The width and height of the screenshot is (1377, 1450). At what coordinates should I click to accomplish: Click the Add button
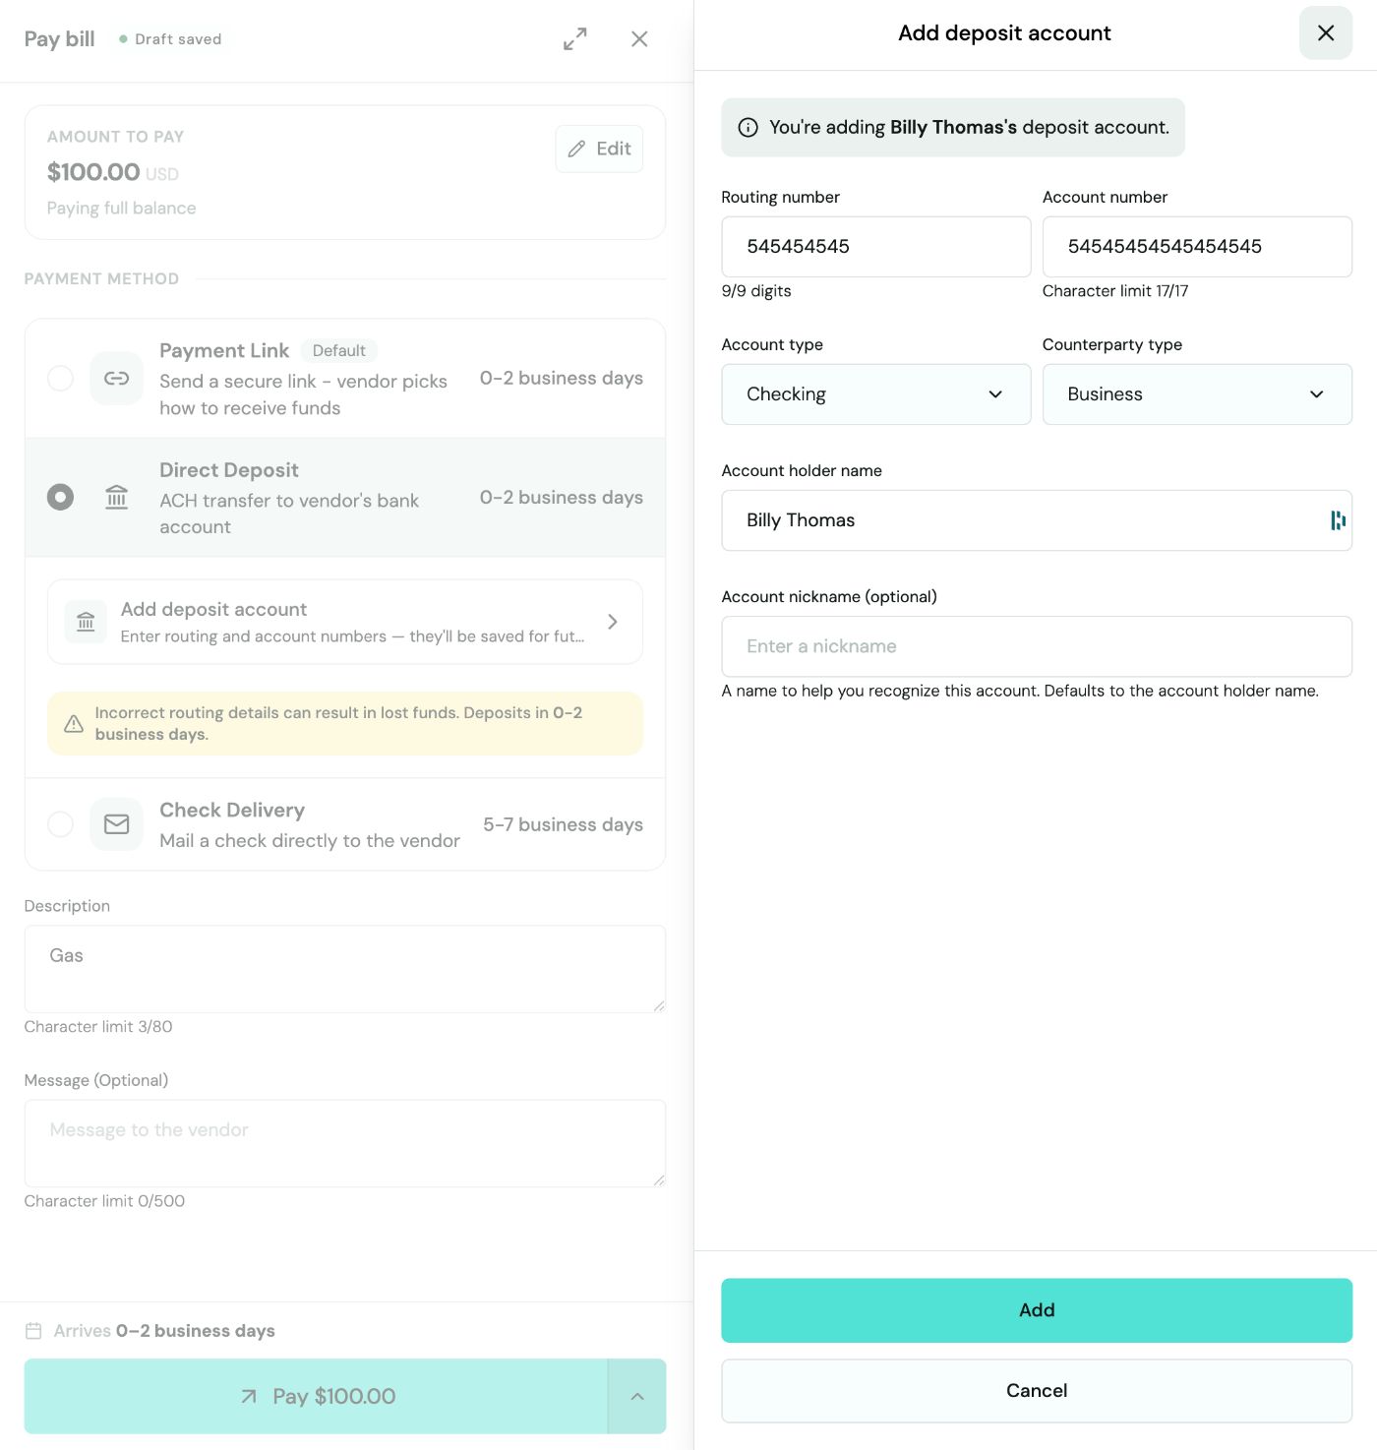click(x=1037, y=1310)
